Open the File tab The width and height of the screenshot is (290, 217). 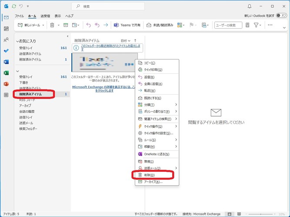coord(19,16)
